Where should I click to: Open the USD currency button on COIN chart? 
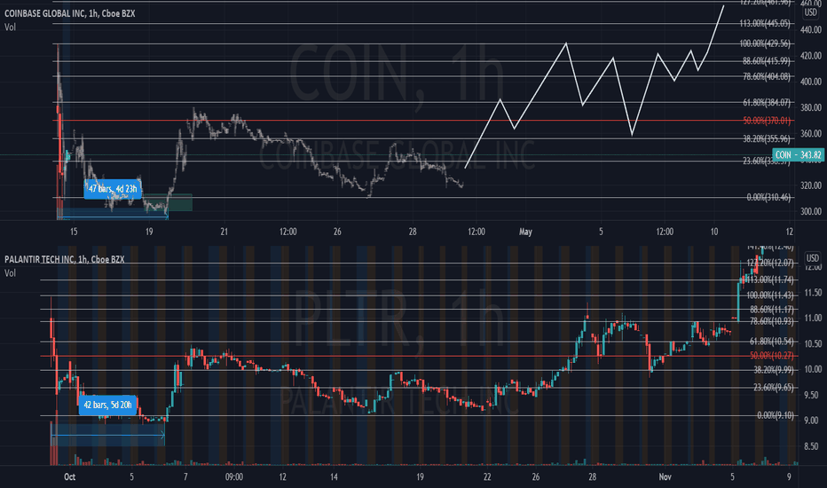(x=810, y=12)
